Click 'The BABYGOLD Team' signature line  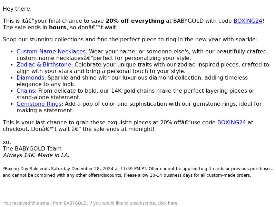tap(32, 149)
